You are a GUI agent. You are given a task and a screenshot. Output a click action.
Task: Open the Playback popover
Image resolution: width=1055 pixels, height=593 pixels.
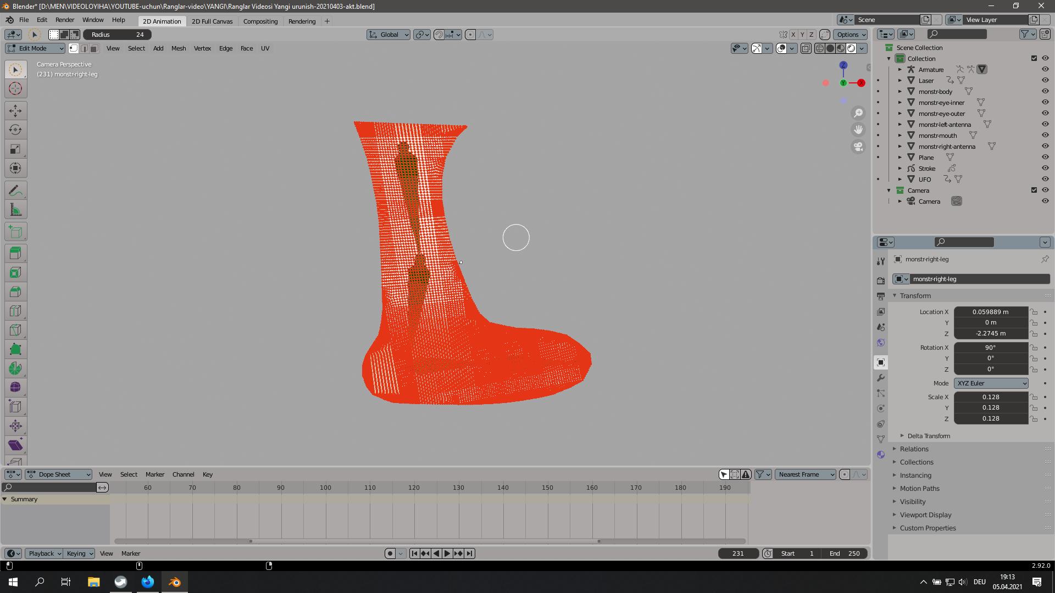pos(44,553)
